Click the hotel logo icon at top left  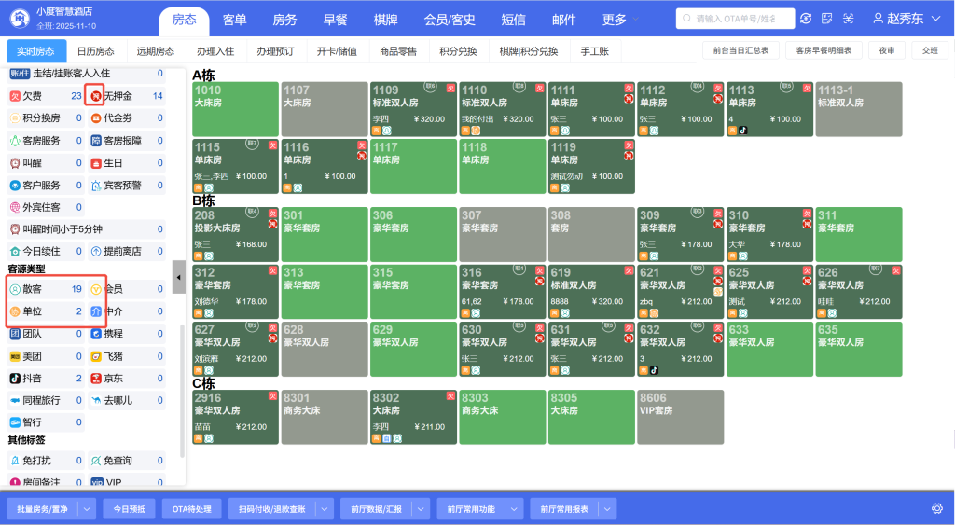pos(21,19)
